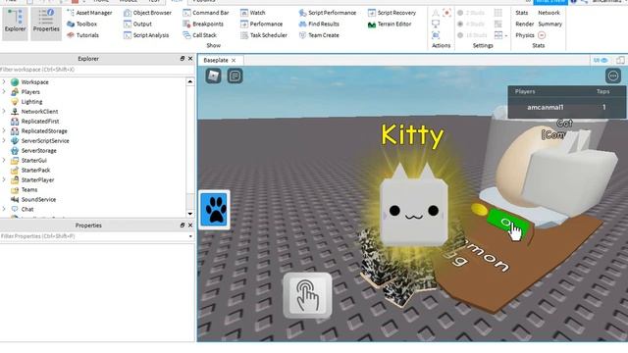Screen dimensions: 628x353
Task: Open Script Performance
Action: 327,13
